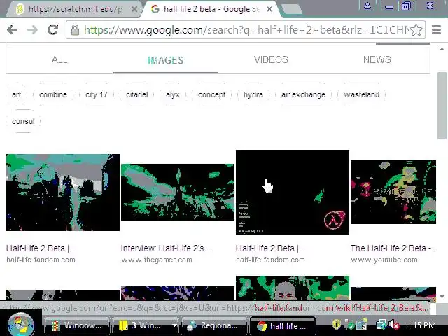Click the www.thegamer.com source link
This screenshot has height=336, width=448.
tap(157, 260)
